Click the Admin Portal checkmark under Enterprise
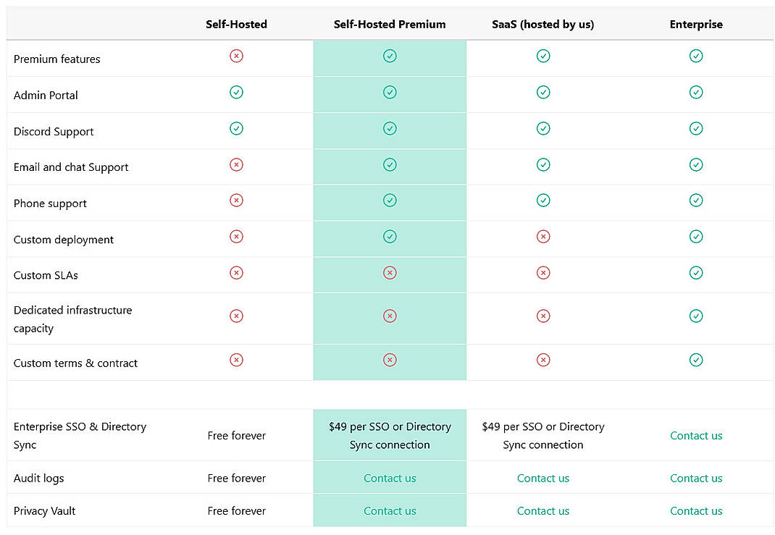The width and height of the screenshot is (775, 535). pyautogui.click(x=696, y=92)
